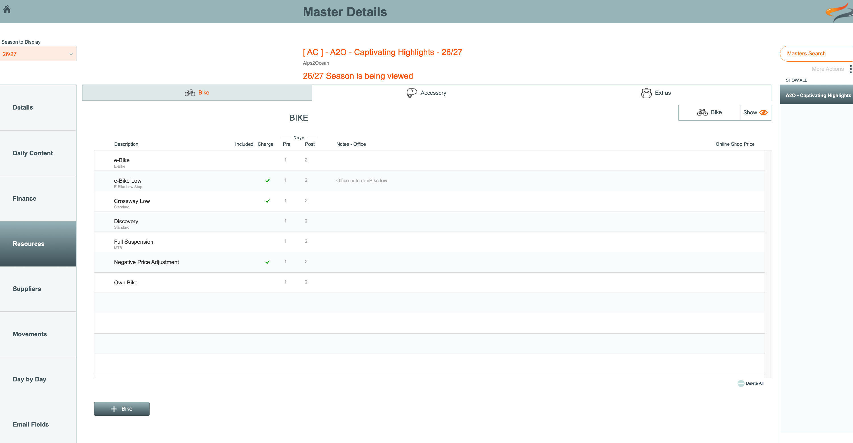Toggle Charge checkmark for e-Bike Low
Image resolution: width=853 pixels, height=443 pixels.
tap(267, 180)
